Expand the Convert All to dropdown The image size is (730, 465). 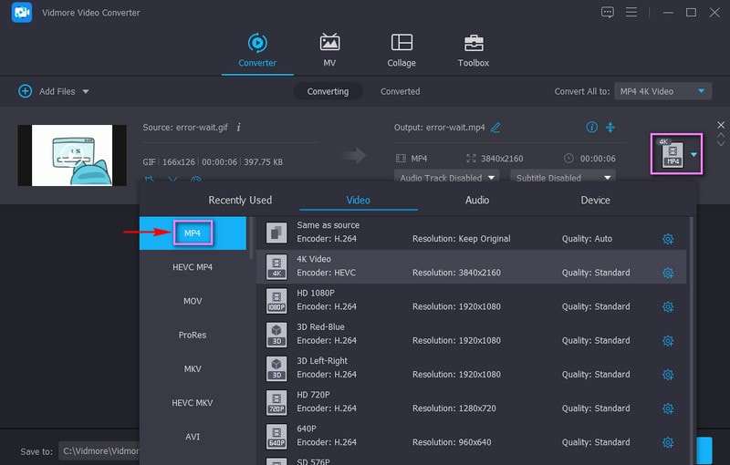662,91
